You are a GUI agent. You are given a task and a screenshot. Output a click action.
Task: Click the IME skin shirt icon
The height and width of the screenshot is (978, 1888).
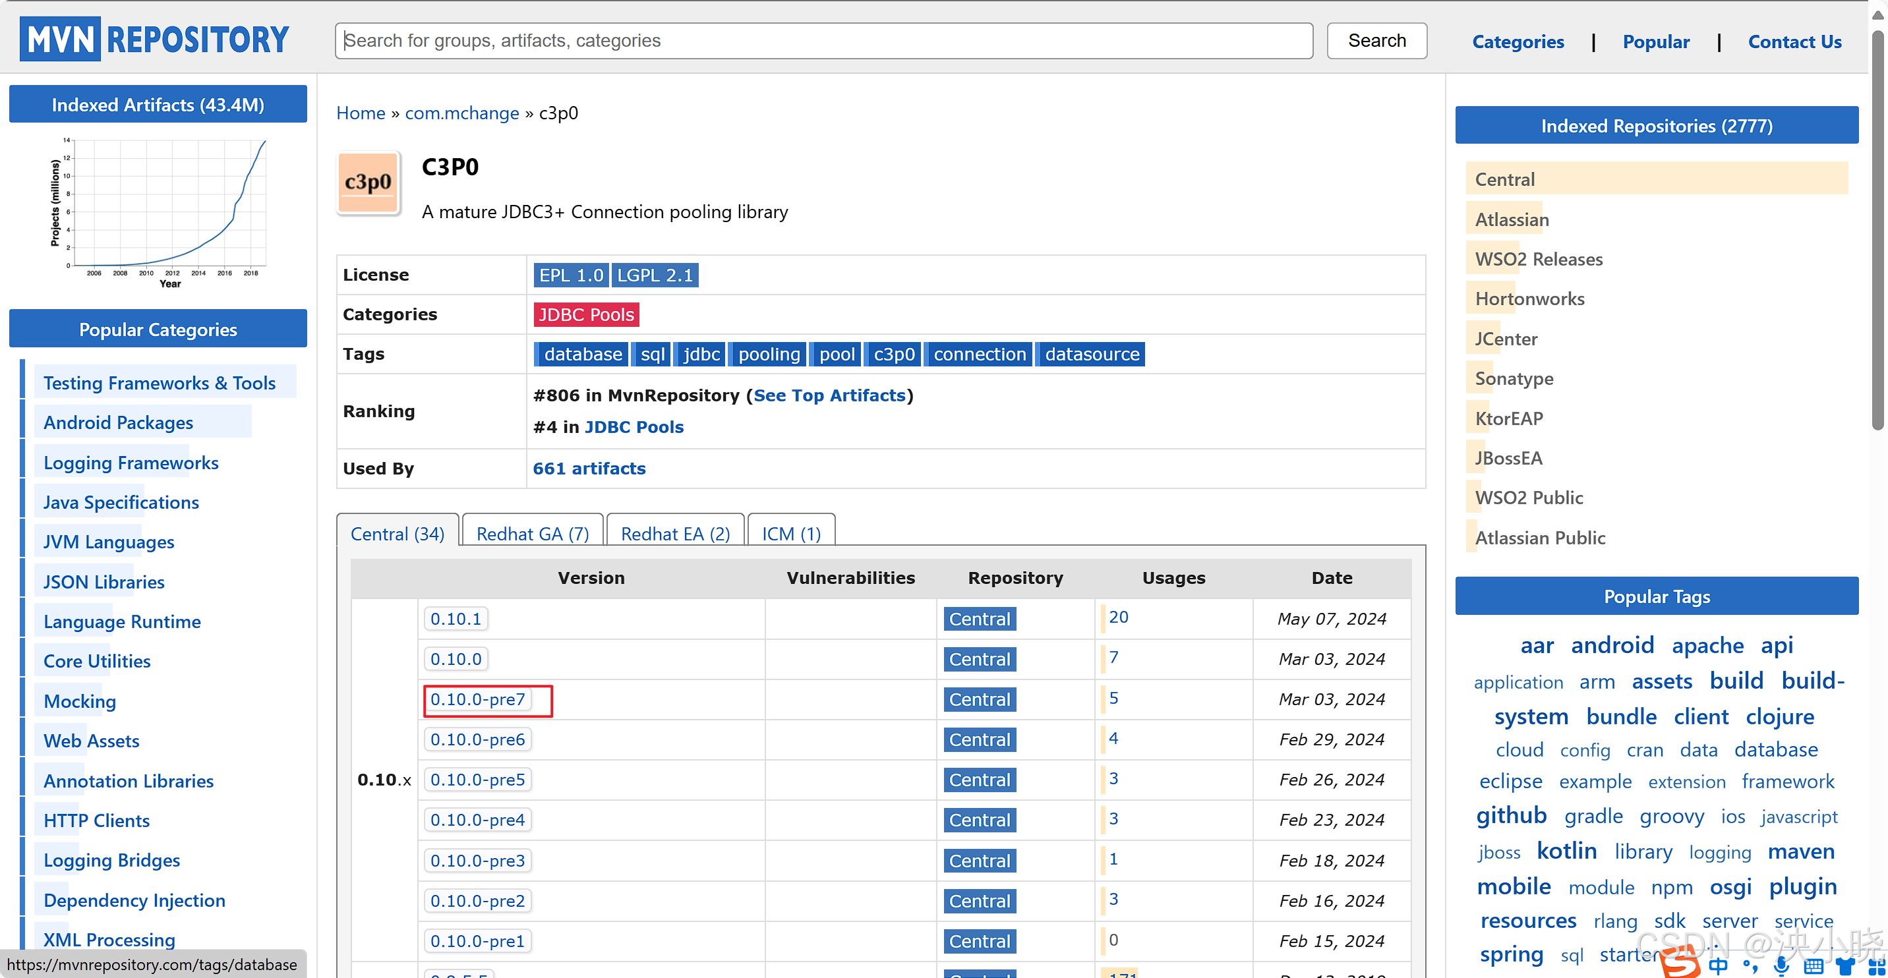click(1844, 966)
